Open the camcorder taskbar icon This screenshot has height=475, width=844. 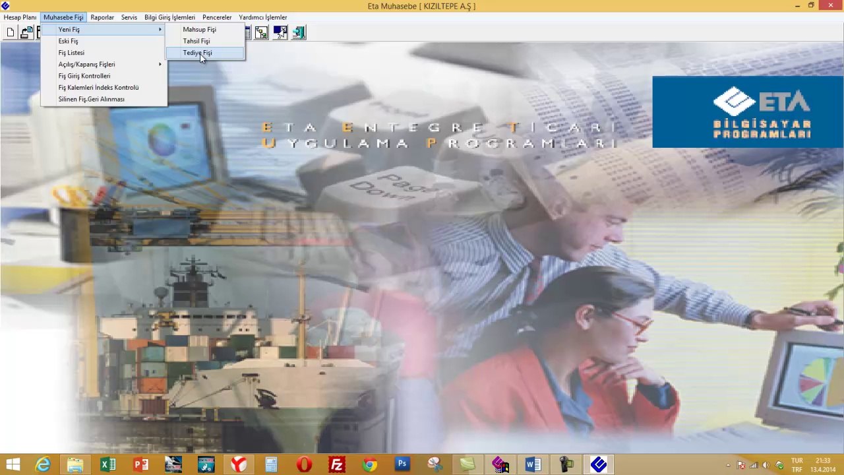[566, 465]
